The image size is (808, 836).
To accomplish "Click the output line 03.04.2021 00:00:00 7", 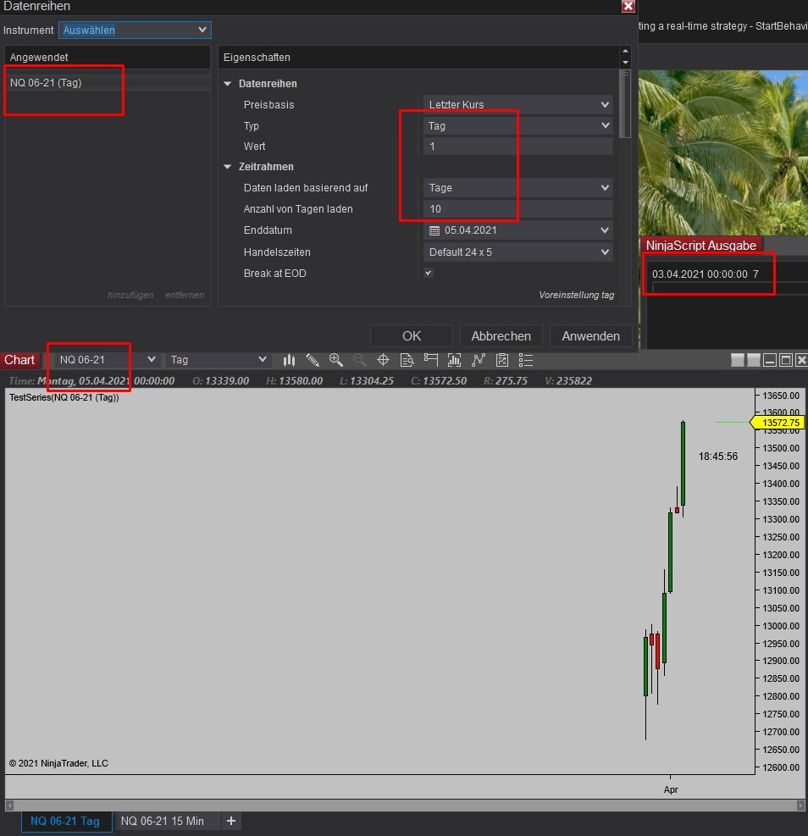I will pos(705,274).
